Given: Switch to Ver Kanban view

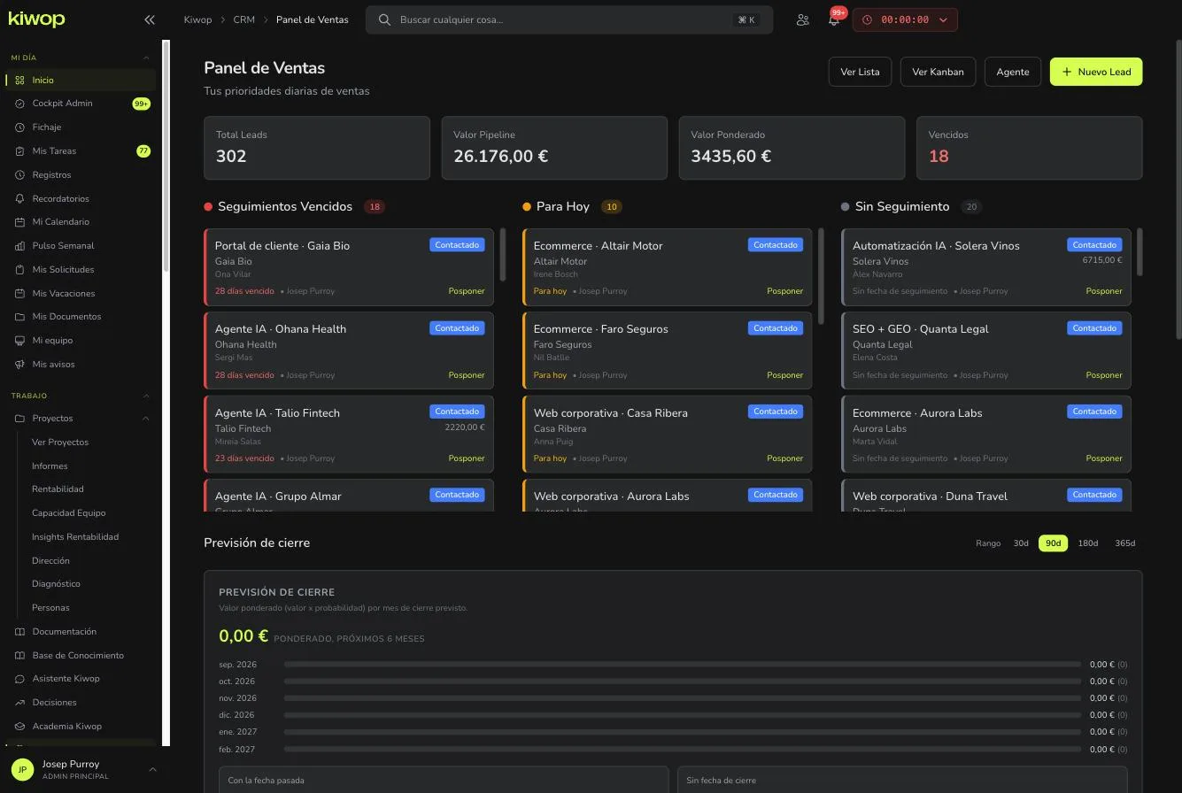Looking at the screenshot, I should coord(938,72).
